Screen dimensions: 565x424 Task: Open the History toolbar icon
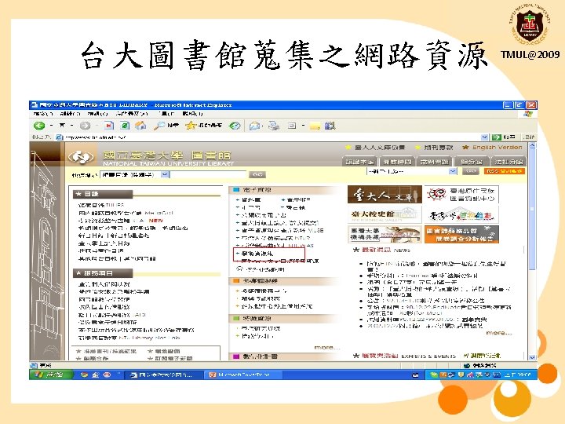[x=235, y=126]
